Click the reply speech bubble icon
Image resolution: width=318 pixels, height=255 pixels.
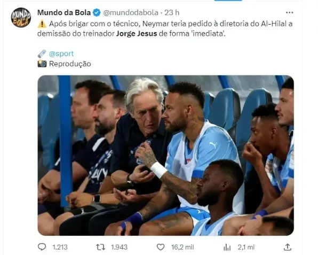tap(42, 247)
